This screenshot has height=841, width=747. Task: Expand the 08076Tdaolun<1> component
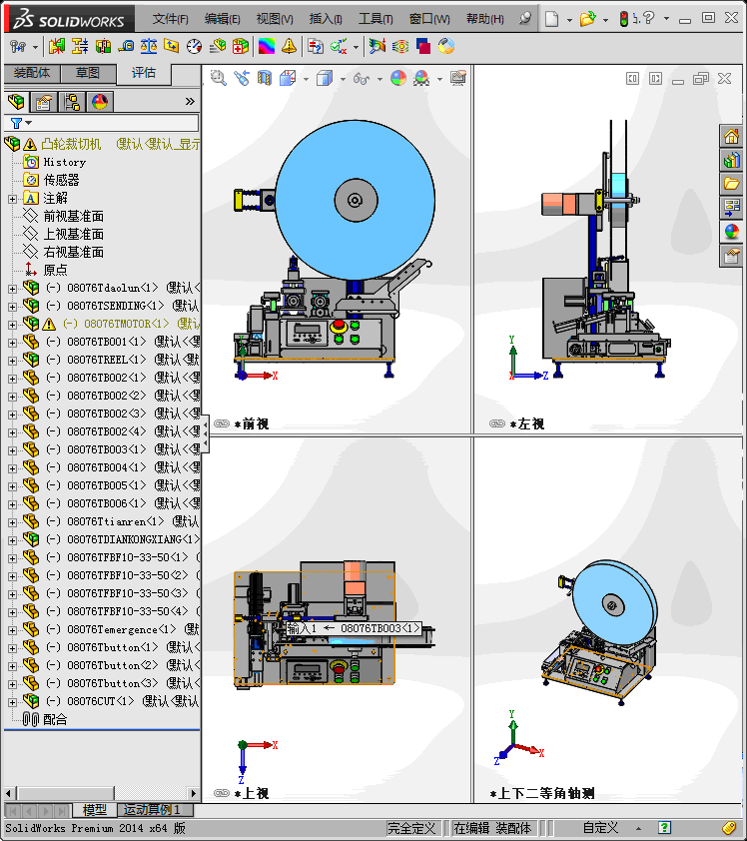(12, 289)
